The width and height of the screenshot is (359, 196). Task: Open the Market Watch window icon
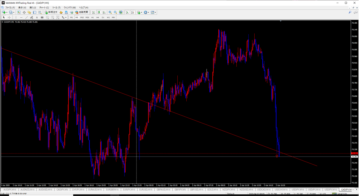[x=19, y=12]
